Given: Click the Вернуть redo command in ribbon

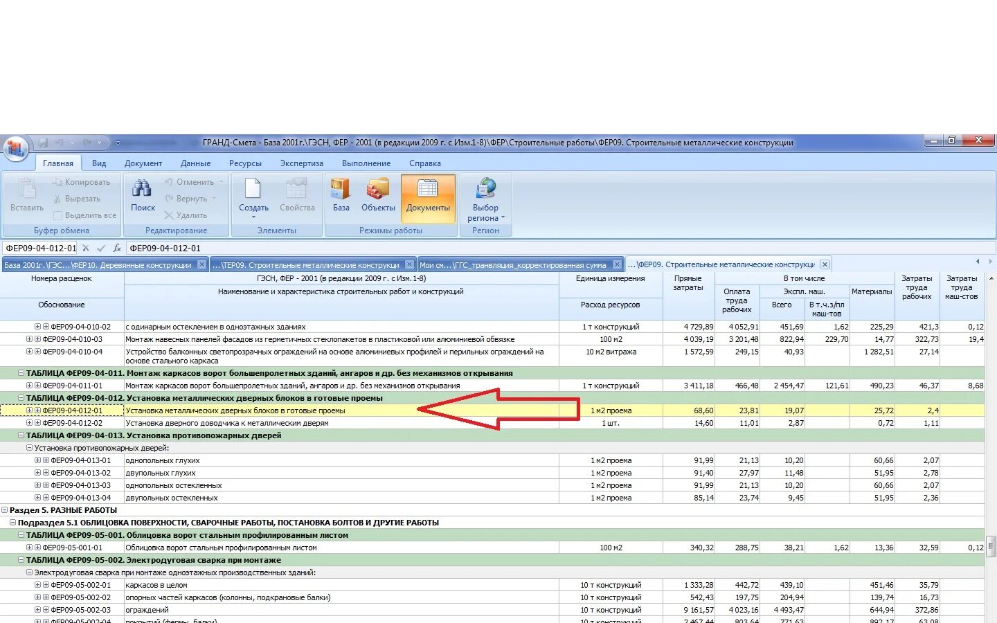Looking at the screenshot, I should pyautogui.click(x=186, y=199).
